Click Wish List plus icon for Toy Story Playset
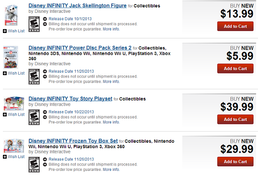Viewport: 258px width, 175px height. [x=5, y=114]
